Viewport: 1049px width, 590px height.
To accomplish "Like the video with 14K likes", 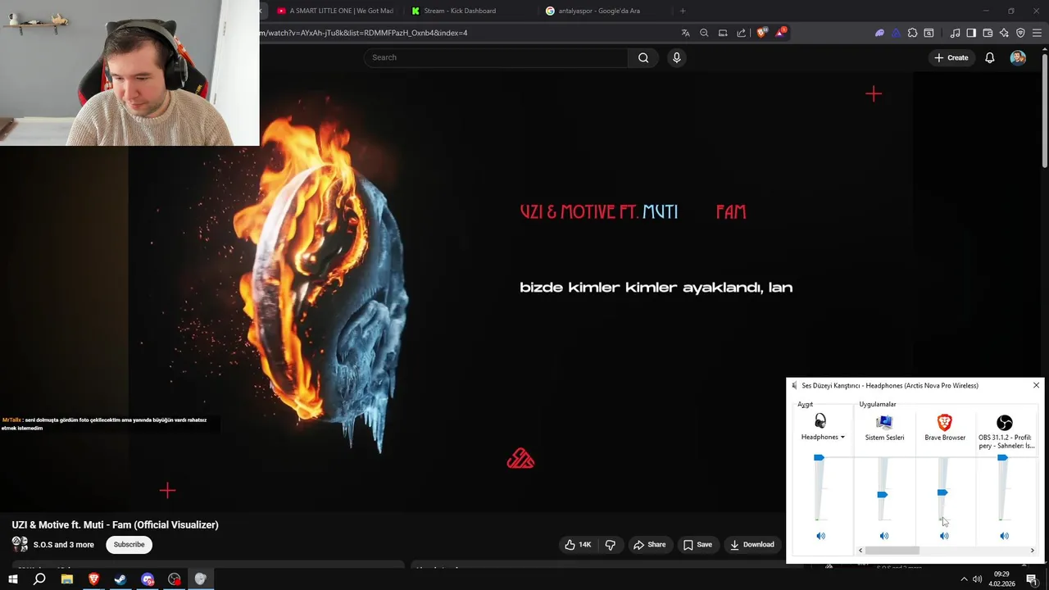I will coord(578,544).
